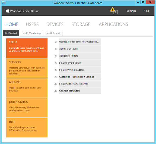Screen dimensions: 156x144
Task: Open the Settings link
Action: point(131,11)
